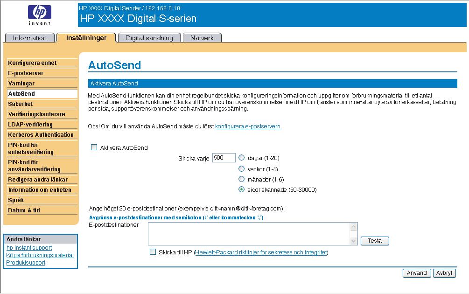The height and width of the screenshot is (294, 469).
Task: Click the Andra länkar box heading
Action: (41, 239)
